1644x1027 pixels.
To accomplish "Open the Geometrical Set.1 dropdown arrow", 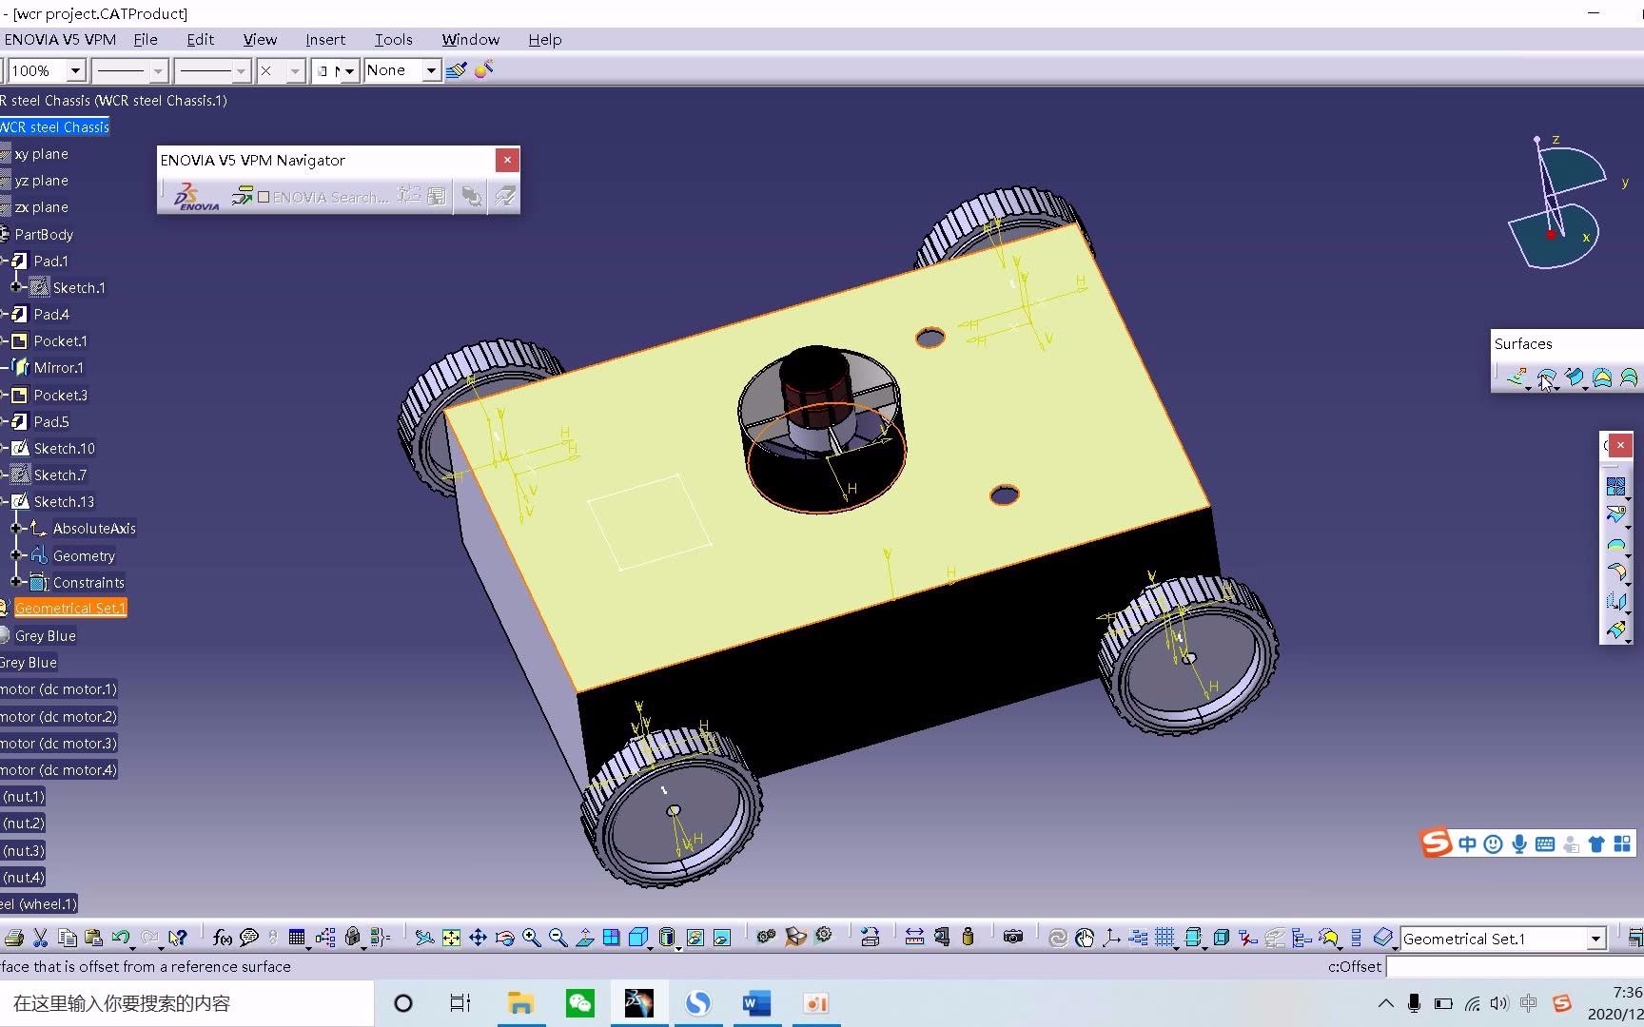I will tap(1595, 939).
